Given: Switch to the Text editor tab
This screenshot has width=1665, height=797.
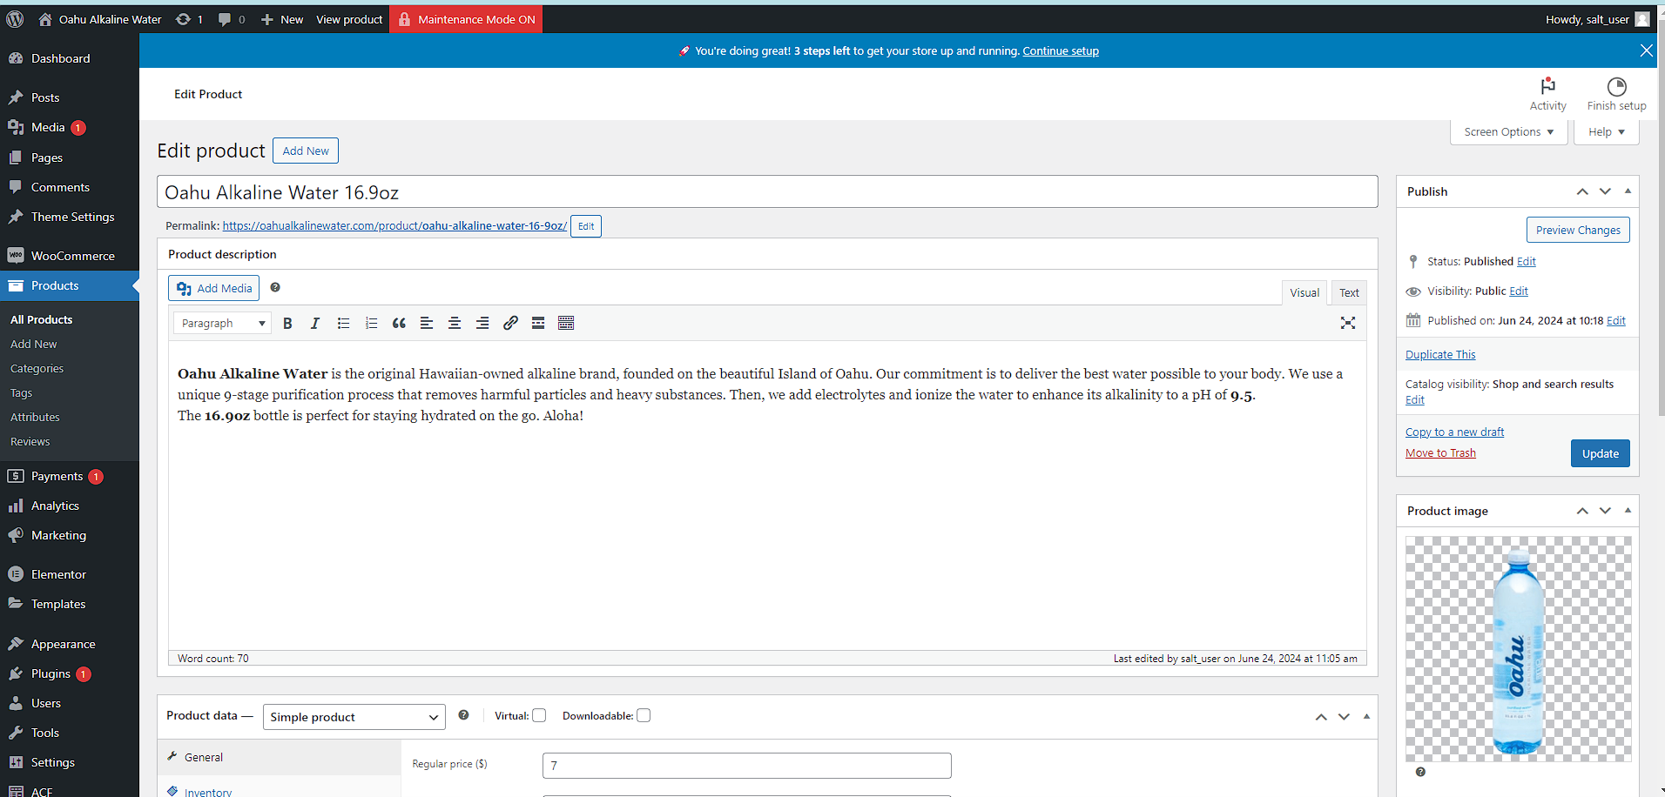Looking at the screenshot, I should 1349,292.
